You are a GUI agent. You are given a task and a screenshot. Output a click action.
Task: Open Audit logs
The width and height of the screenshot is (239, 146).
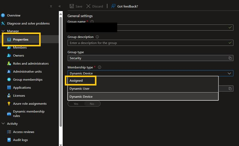[20, 140]
